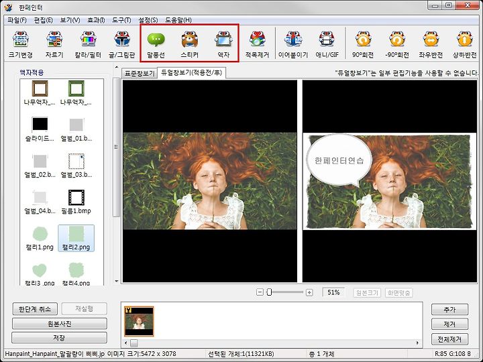Open the 스티커 sticker tool
This screenshot has width=483, height=362.
click(x=189, y=45)
